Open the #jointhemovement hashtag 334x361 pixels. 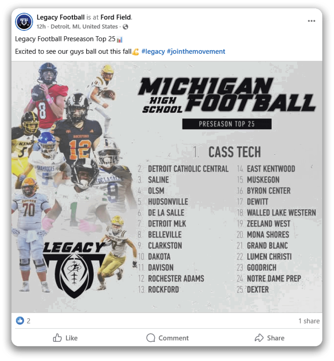click(196, 51)
